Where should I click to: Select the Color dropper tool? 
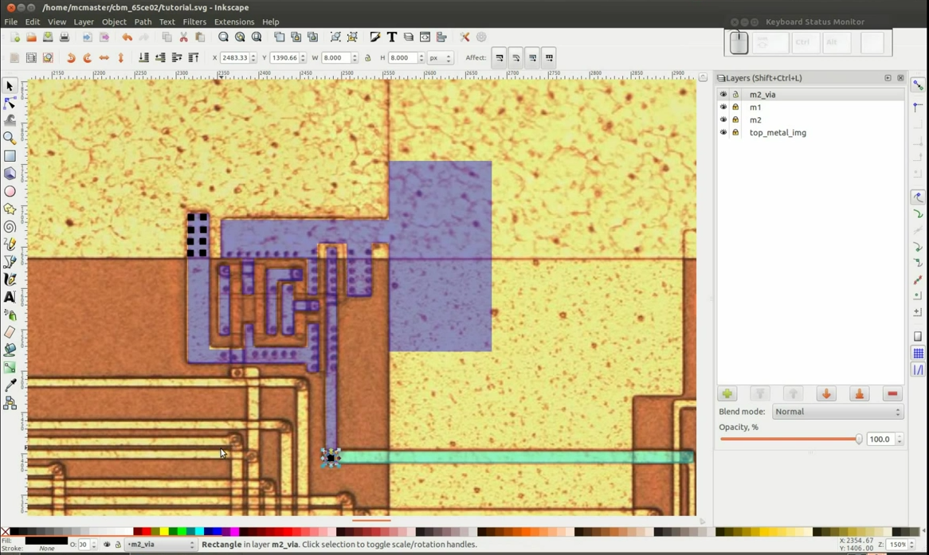pyautogui.click(x=10, y=385)
